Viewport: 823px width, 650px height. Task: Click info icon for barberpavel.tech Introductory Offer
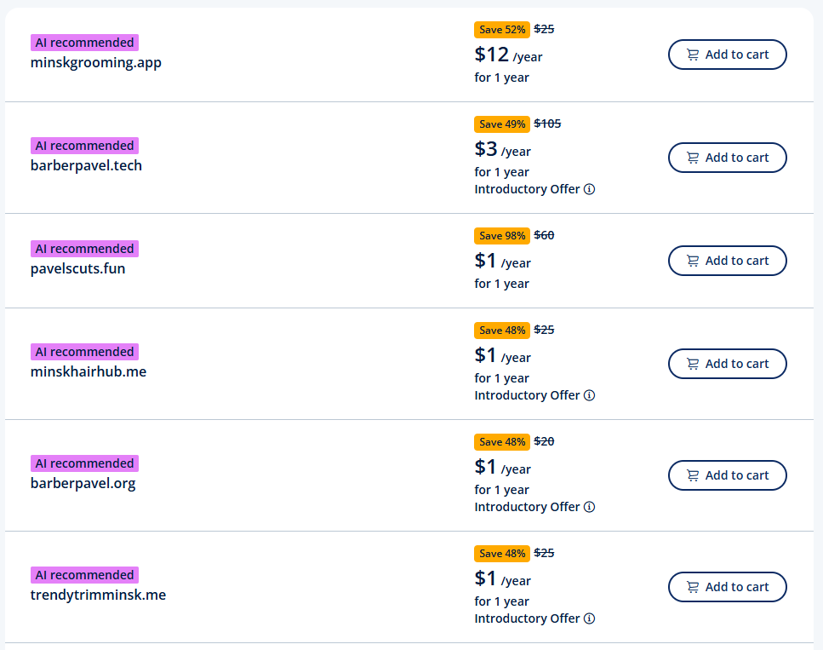589,189
